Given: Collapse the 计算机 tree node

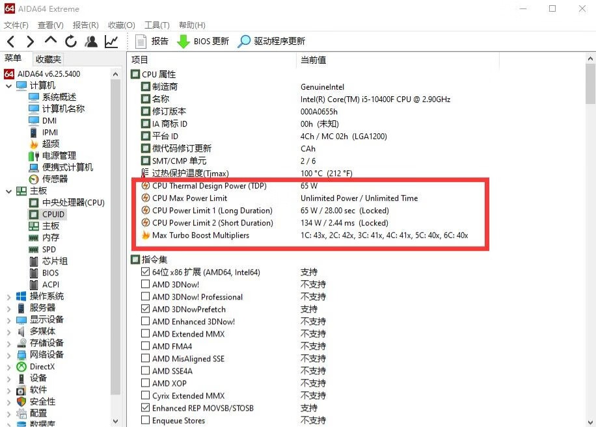Looking at the screenshot, I should [8, 86].
